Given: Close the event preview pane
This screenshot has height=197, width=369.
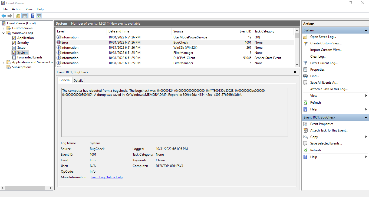Looking at the screenshot, I should [x=295, y=72].
